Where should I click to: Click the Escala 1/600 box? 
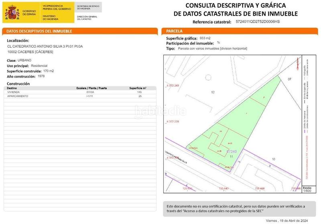click(307, 189)
